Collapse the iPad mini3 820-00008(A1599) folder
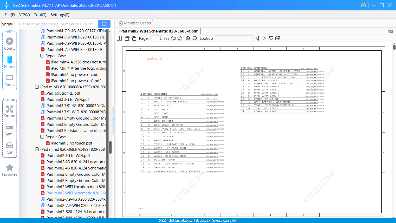Image resolution: width=396 pixels, height=223 pixels. (x=37, y=87)
